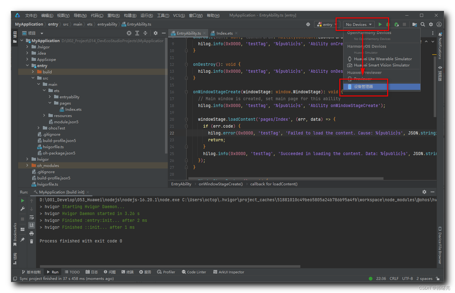Select opened file locator icon in project panel
Image resolution: width=455 pixels, height=293 pixels.
pyautogui.click(x=129, y=33)
